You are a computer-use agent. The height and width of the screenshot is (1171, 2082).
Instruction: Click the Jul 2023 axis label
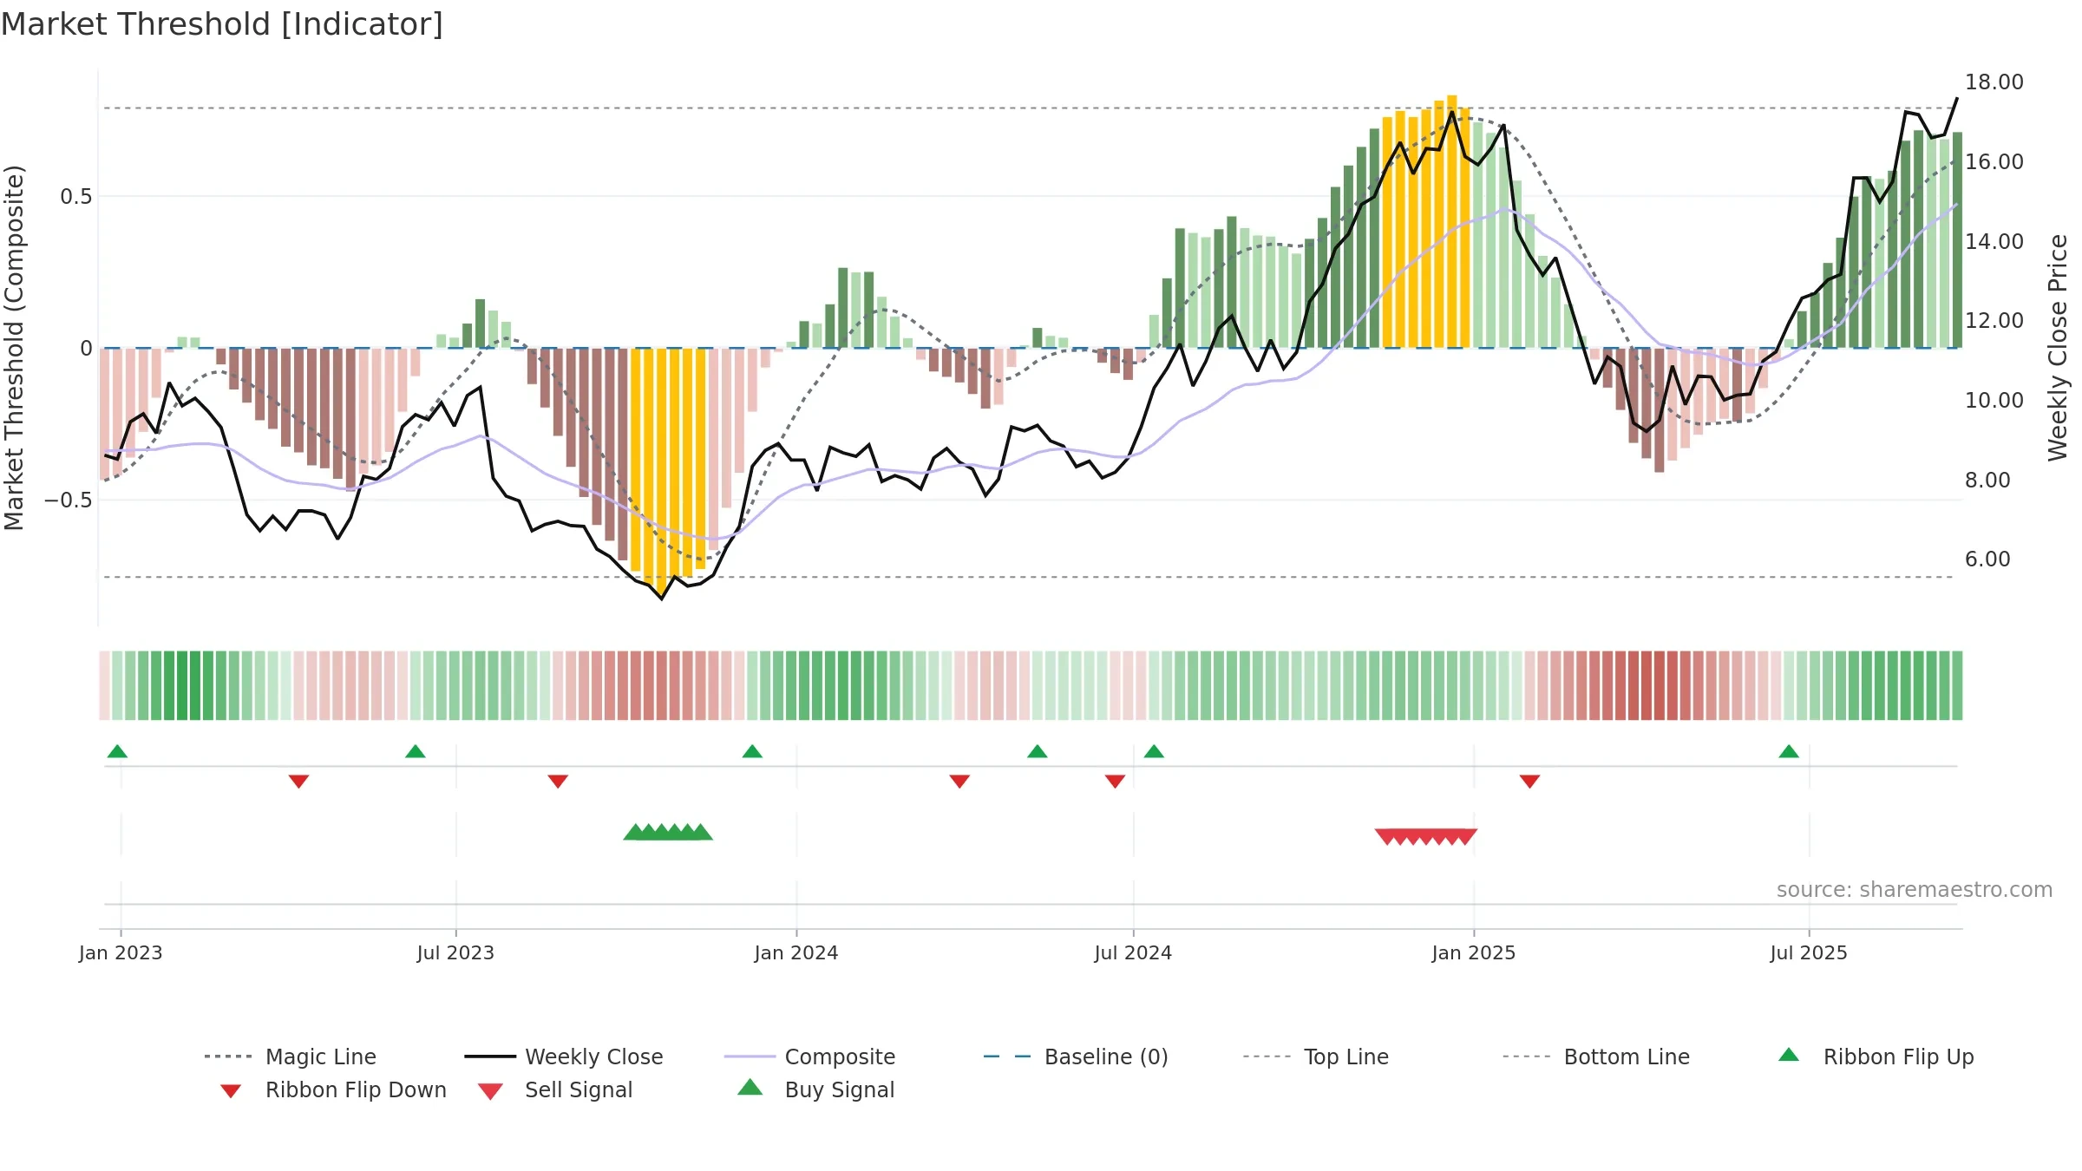(x=455, y=952)
